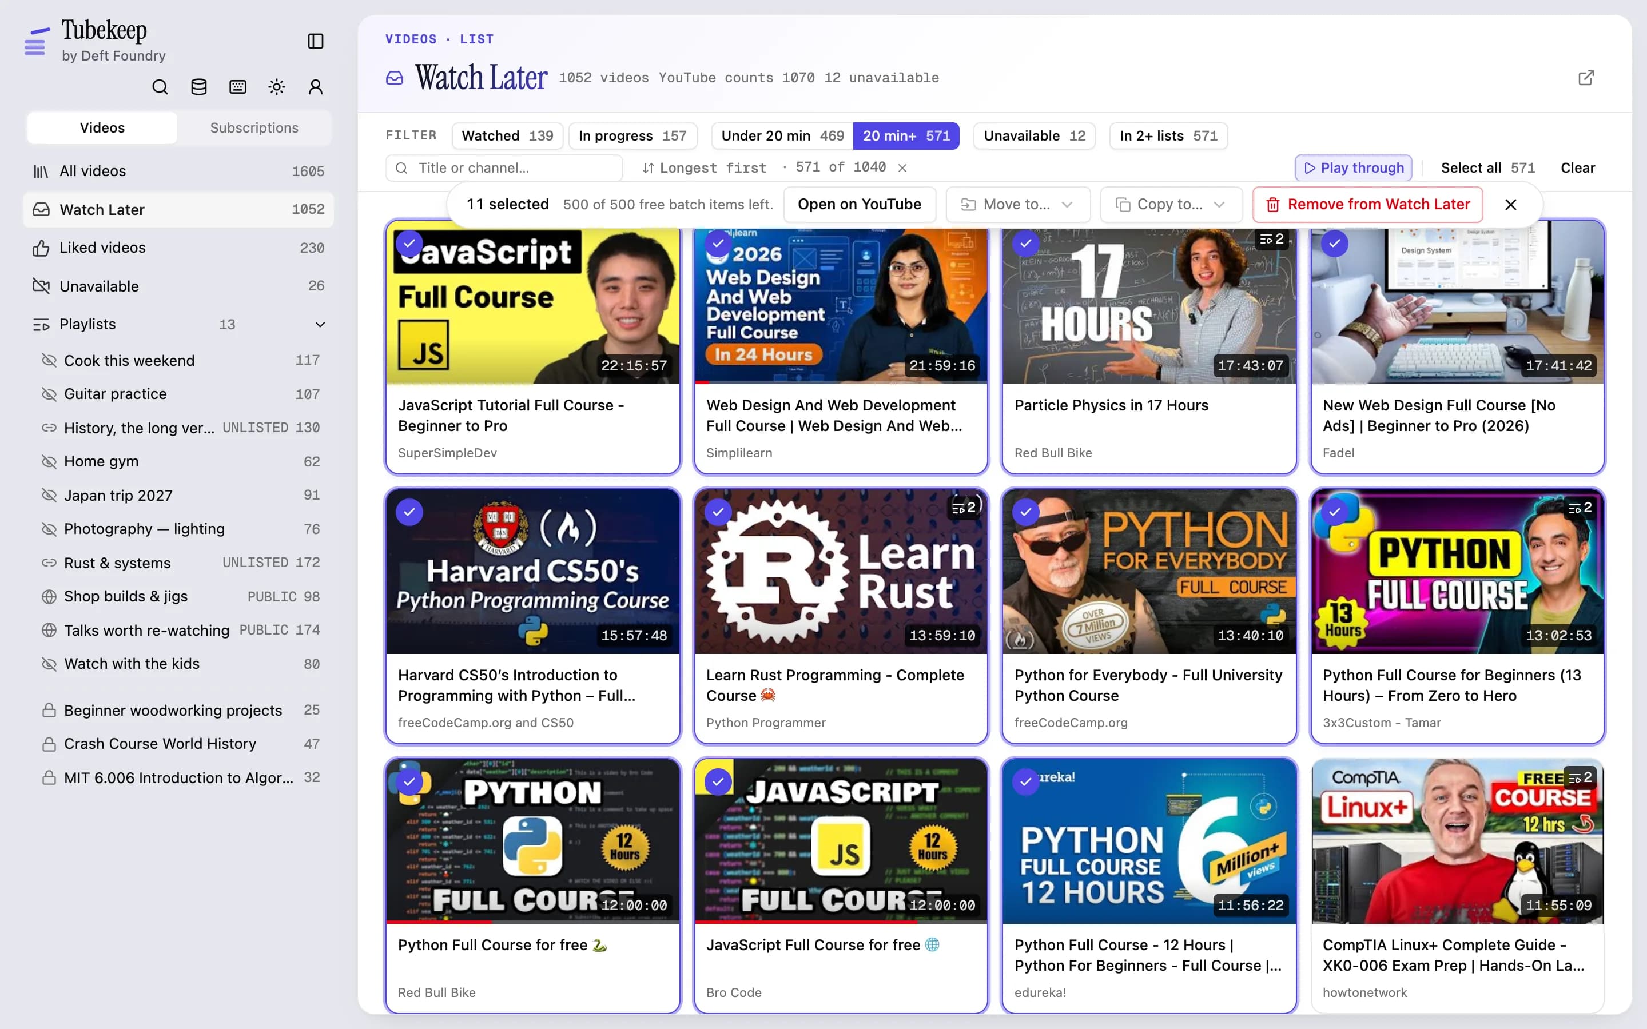Image resolution: width=1647 pixels, height=1029 pixels.
Task: Collapse the Playlists section chevron
Action: pos(320,325)
